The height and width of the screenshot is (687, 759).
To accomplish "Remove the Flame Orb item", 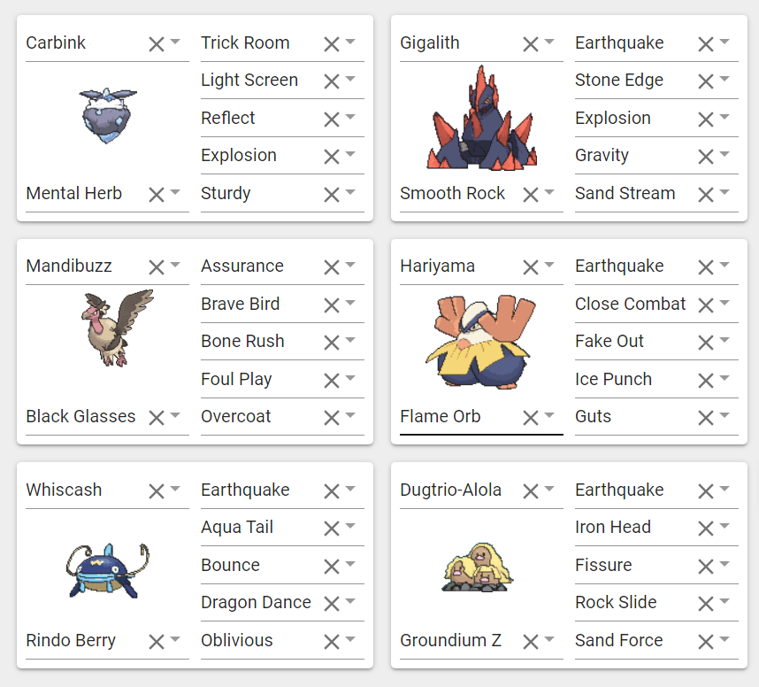I will [531, 418].
